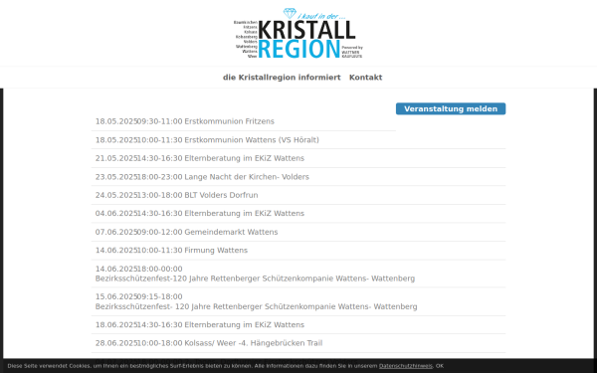The width and height of the screenshot is (597, 373).
Task: Accept cookies by clicking OK
Action: pyautogui.click(x=440, y=366)
